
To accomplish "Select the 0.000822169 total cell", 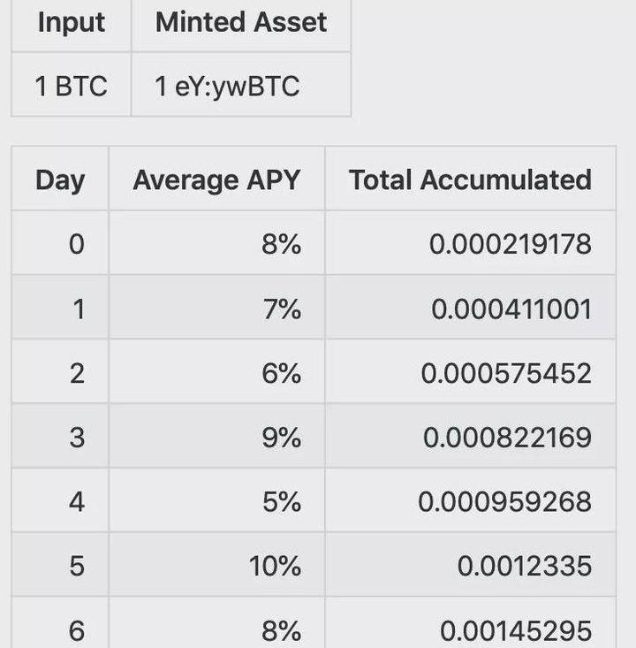I will coord(507,438).
